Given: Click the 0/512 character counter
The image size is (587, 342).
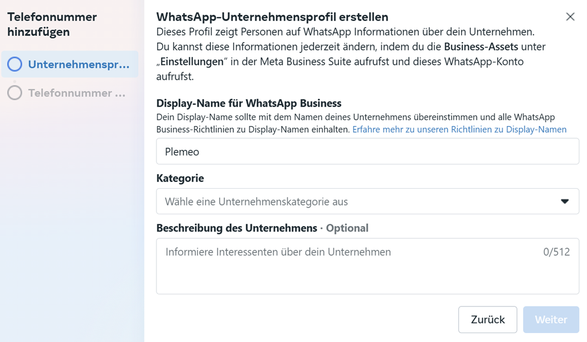Looking at the screenshot, I should pos(556,252).
